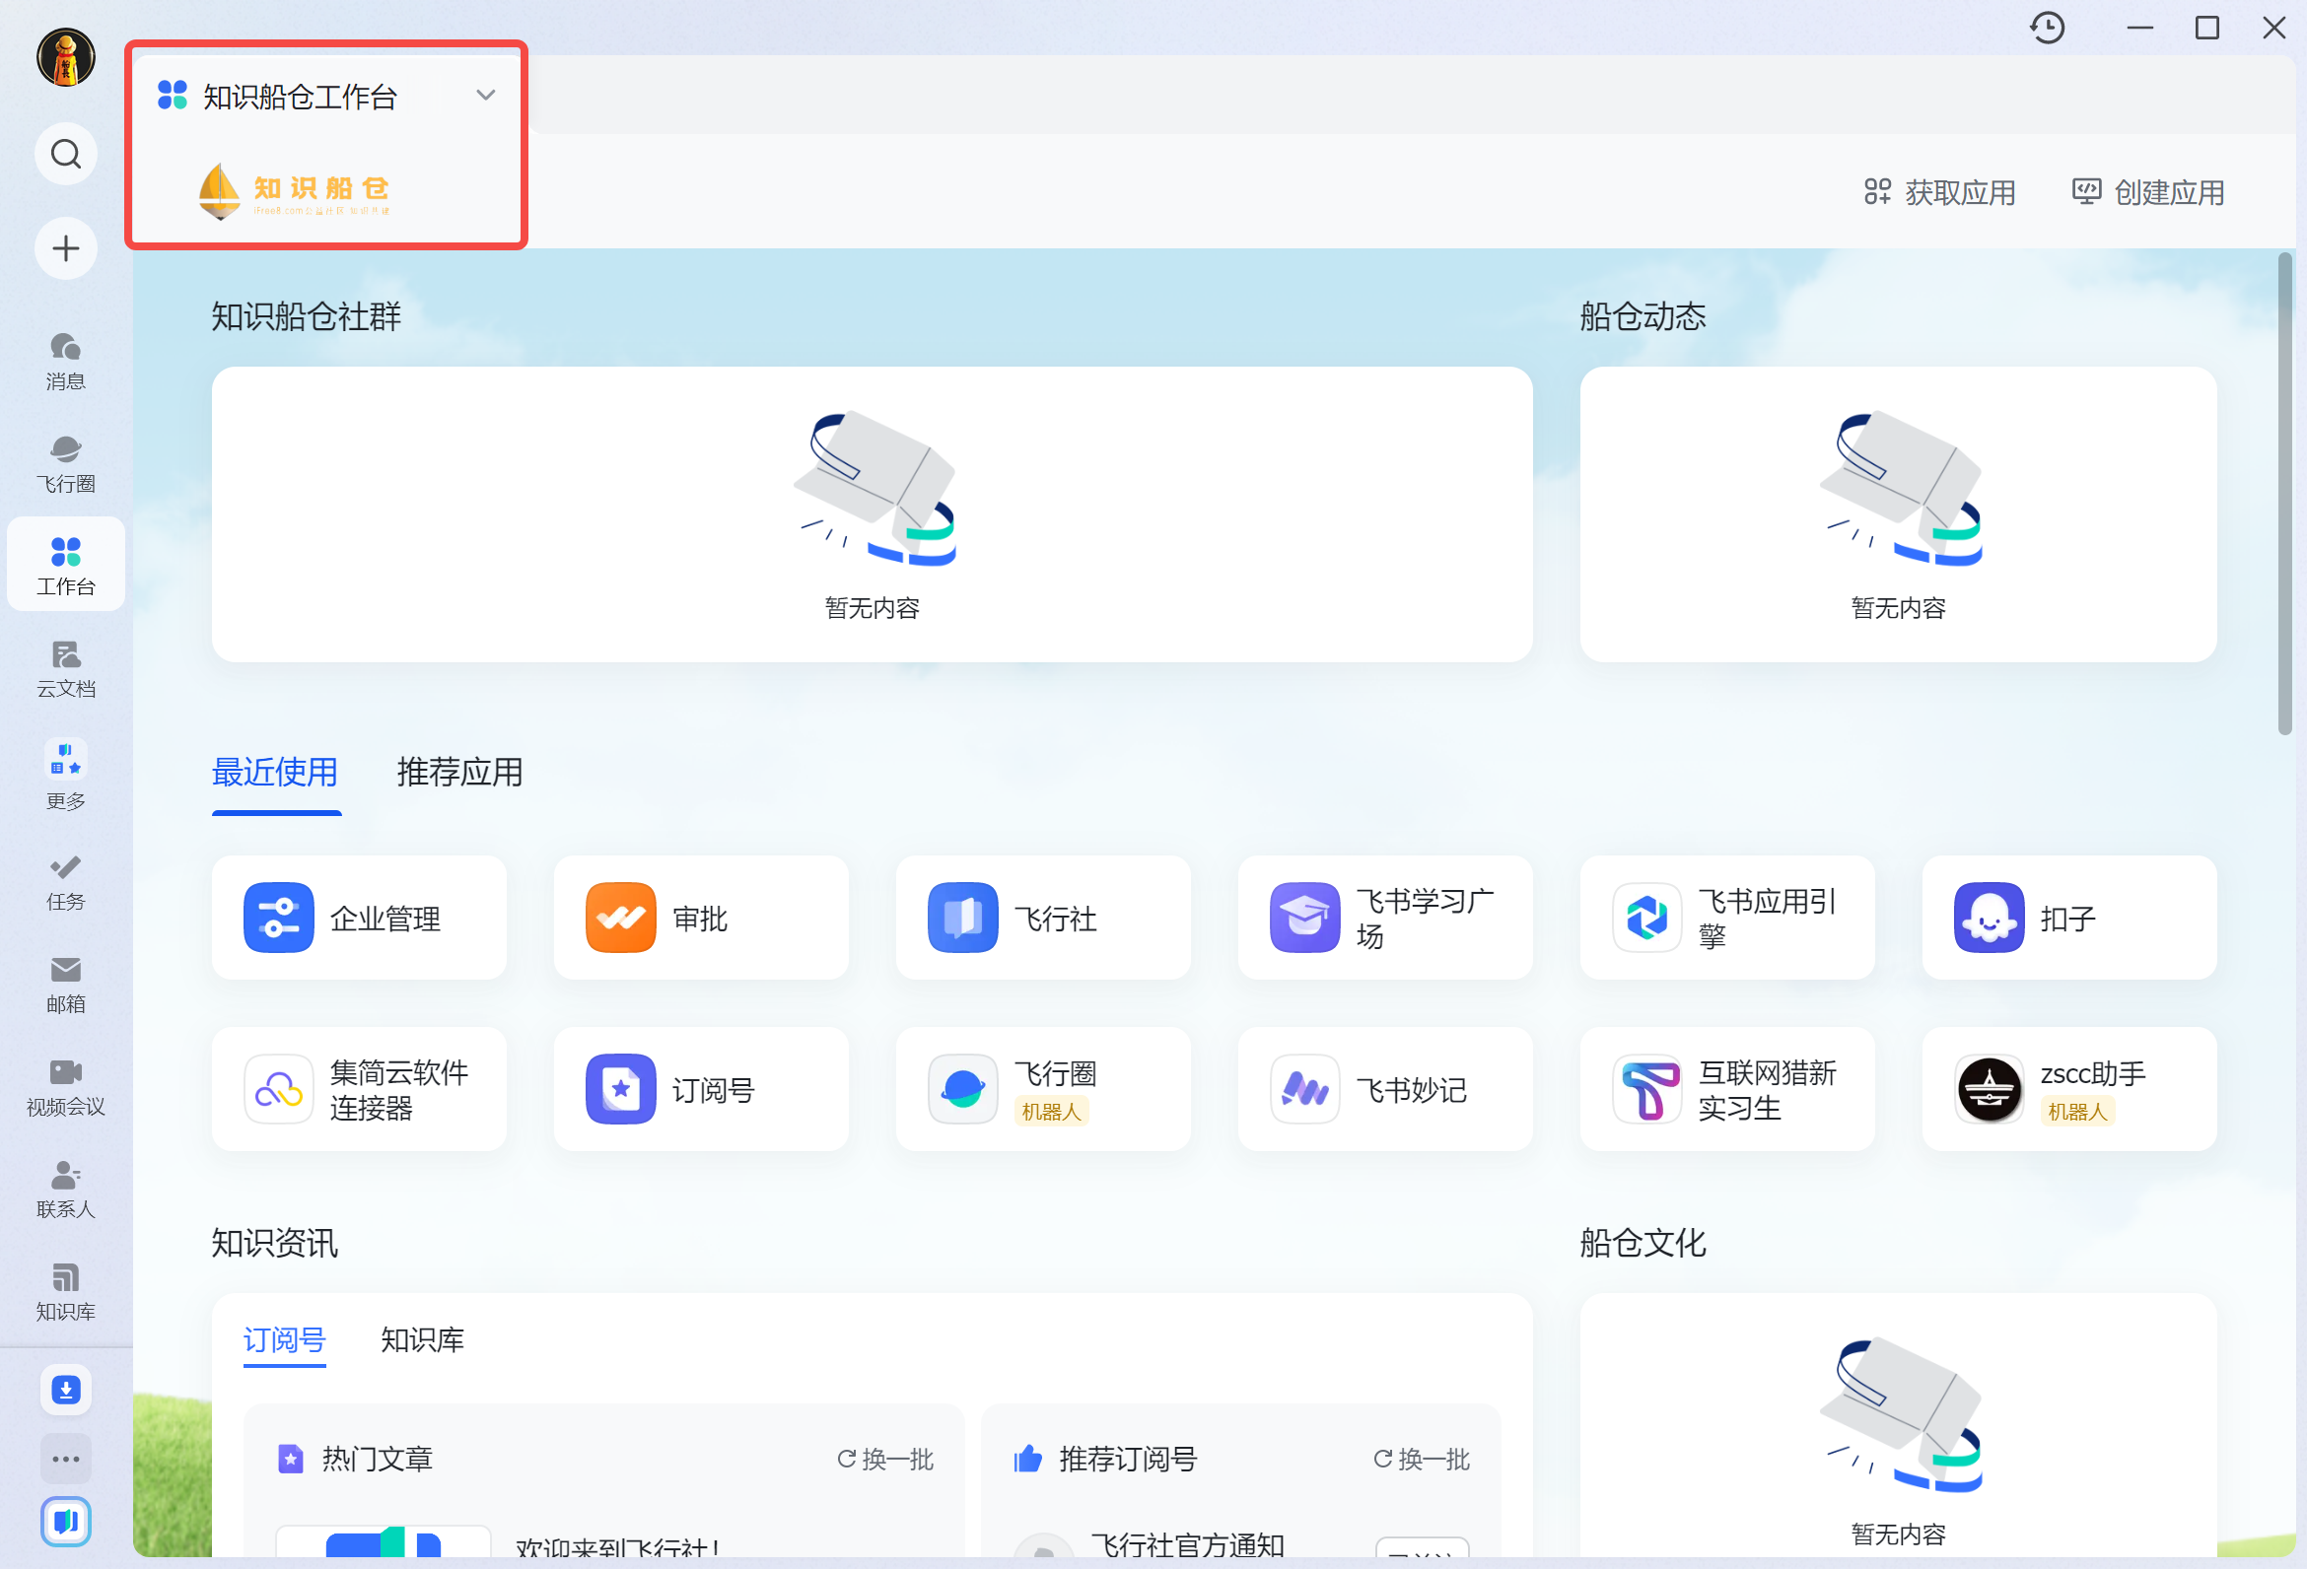The image size is (2307, 1569).
Task: Switch to the 最近使用 tab
Action: click(275, 772)
